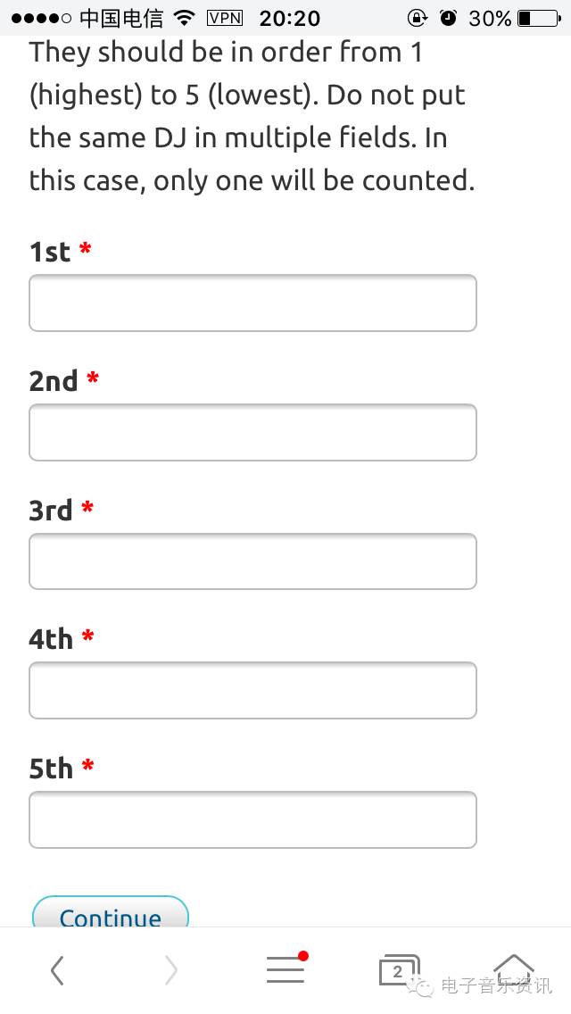Focus the 1st DJ input field
This screenshot has height=1014, width=571.
coord(252,303)
